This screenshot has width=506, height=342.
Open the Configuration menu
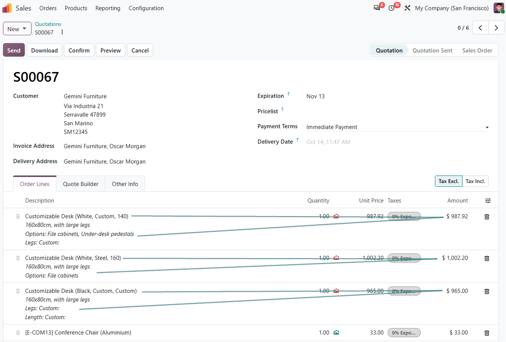[146, 8]
